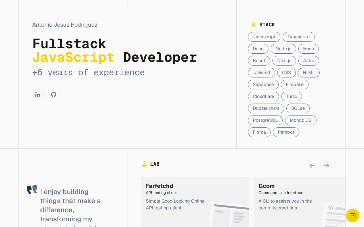Click the PostgreSQL tag
Screen dimensions: 364x227
click(x=265, y=120)
